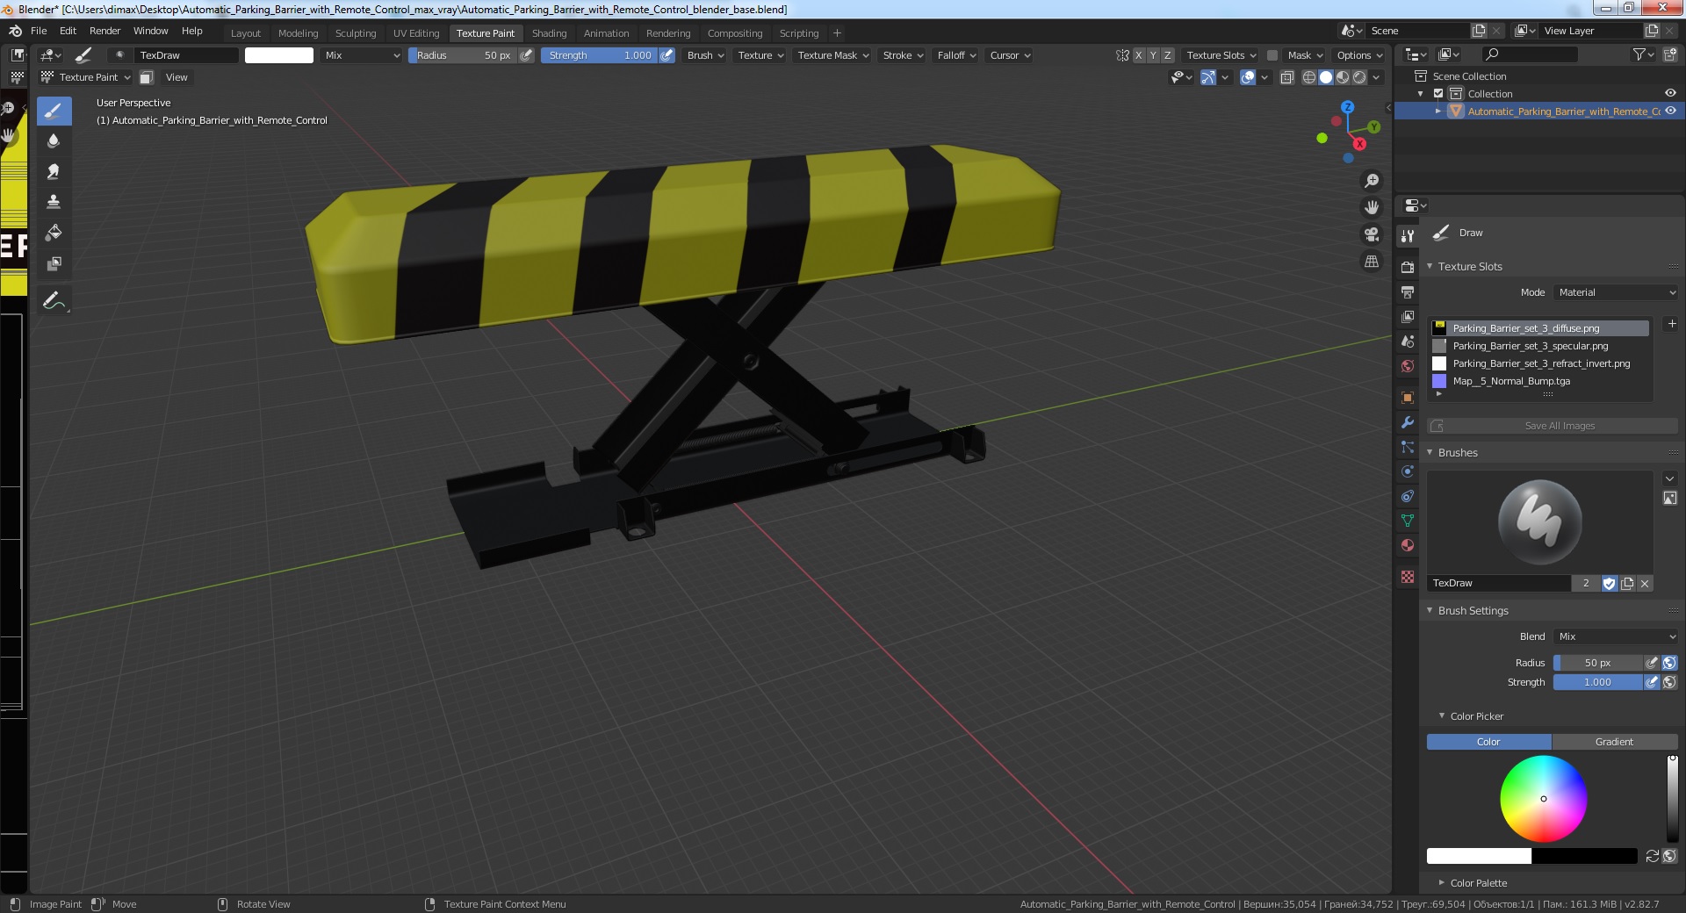
Task: Select the Gradient color mode button
Action: pos(1615,742)
